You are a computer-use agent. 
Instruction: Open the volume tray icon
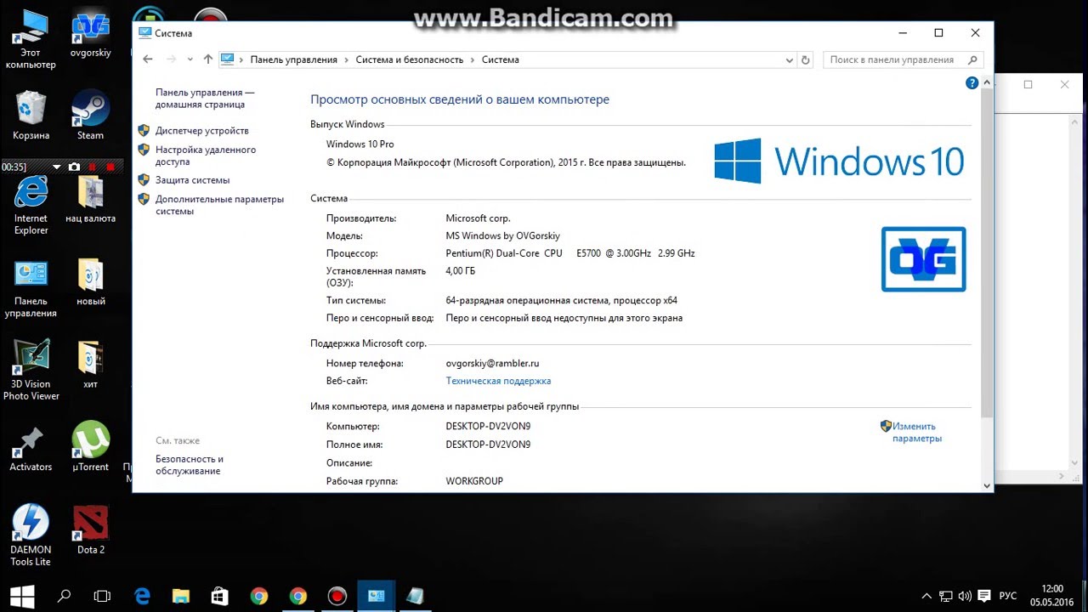coord(965,596)
